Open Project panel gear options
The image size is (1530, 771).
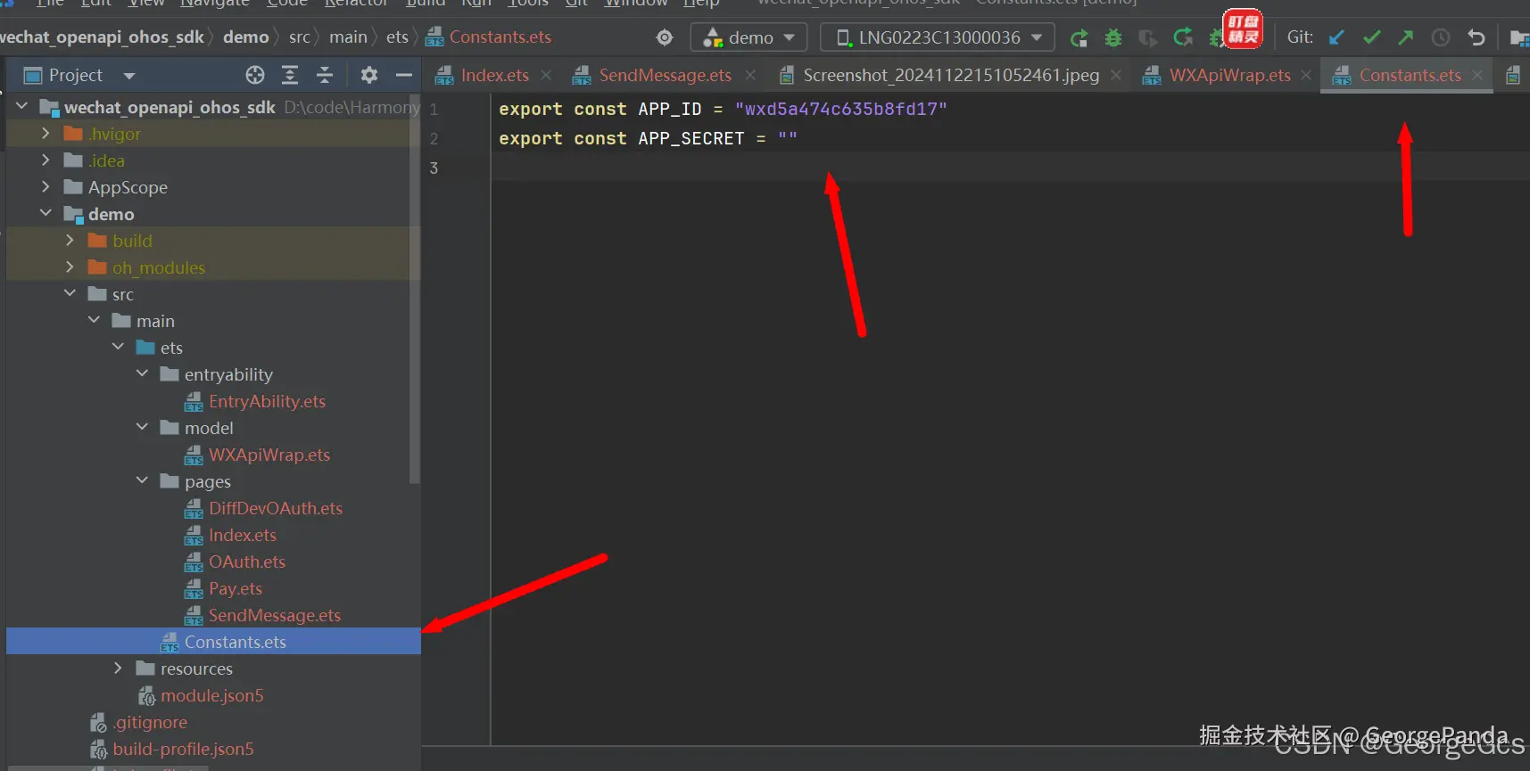coord(369,75)
